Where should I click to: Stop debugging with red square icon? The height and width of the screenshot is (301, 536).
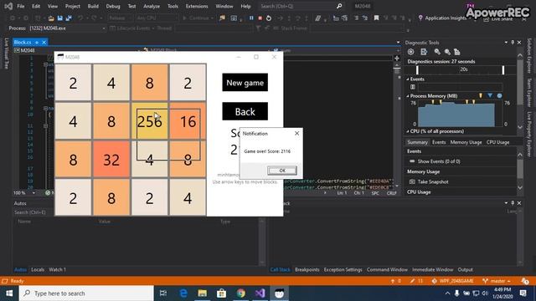click(x=260, y=18)
